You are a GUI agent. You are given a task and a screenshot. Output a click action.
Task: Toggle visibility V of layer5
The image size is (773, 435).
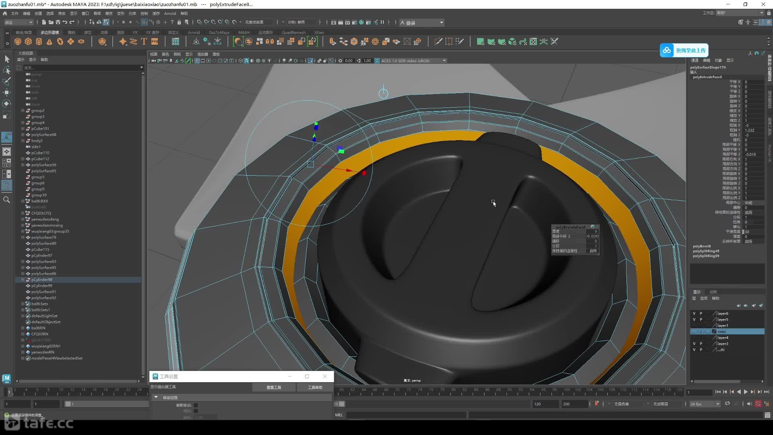[x=694, y=319]
